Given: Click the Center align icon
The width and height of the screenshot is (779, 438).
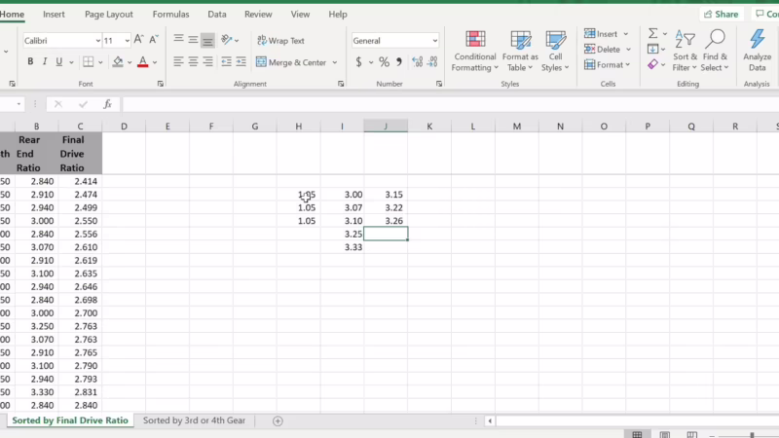Looking at the screenshot, I should point(193,62).
